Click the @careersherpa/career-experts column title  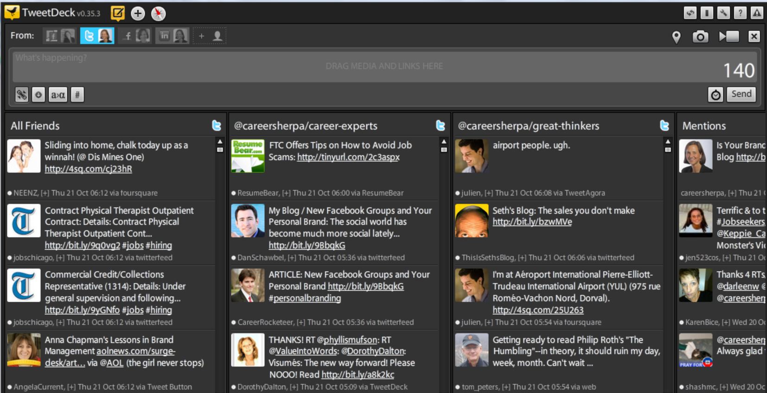tap(306, 126)
